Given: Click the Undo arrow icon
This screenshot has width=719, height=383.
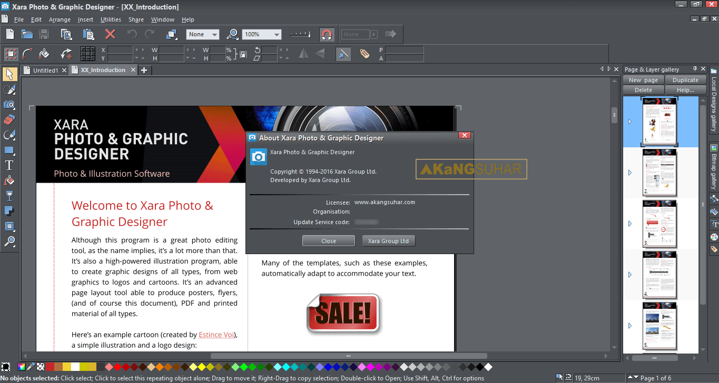Looking at the screenshot, I should click(132, 34).
